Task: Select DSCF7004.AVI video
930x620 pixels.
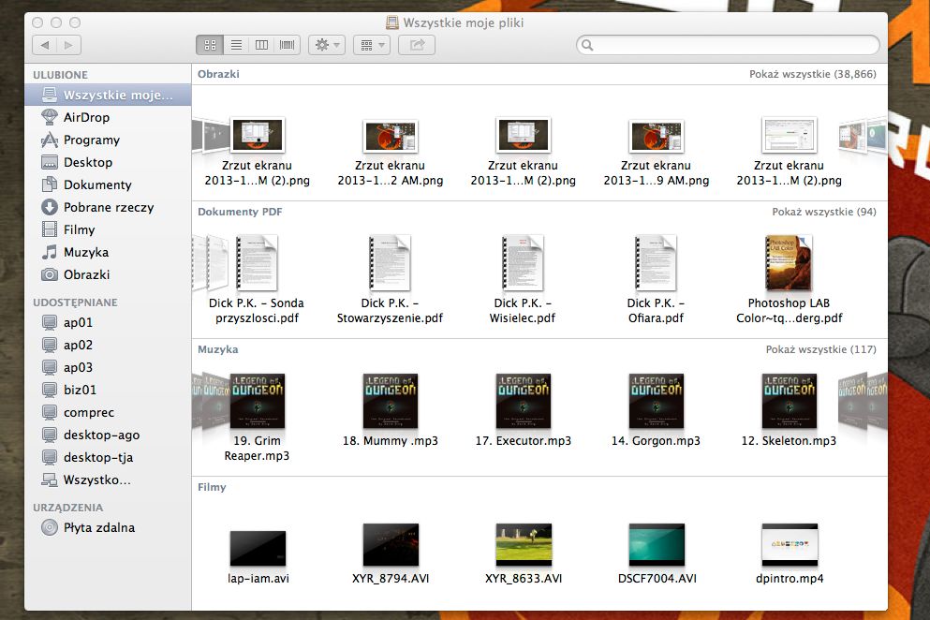Action: (657, 554)
